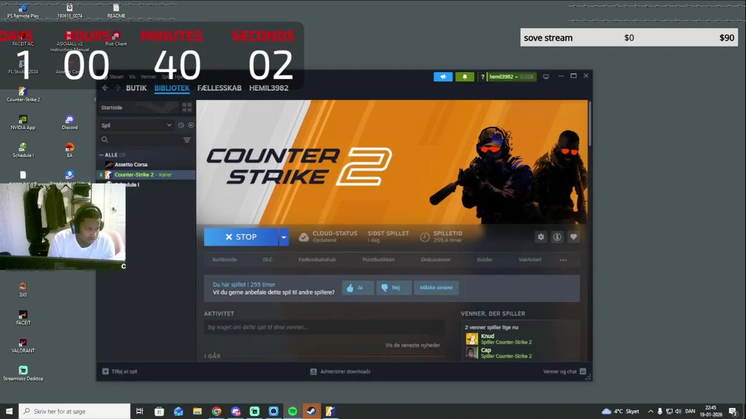The width and height of the screenshot is (746, 419).
Task: Click the Steam window scrollbar
Action: pos(589,123)
